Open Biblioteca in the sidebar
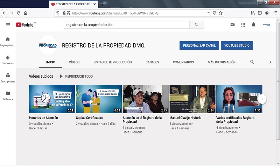Image resolution: width=280 pixels, height=166 pixels. pos(8,96)
